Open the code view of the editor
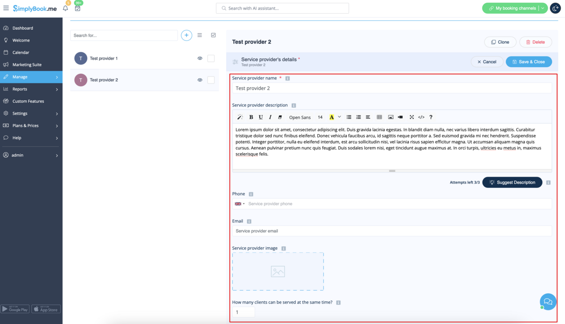Viewport: 565px width, 324px height. click(x=421, y=117)
